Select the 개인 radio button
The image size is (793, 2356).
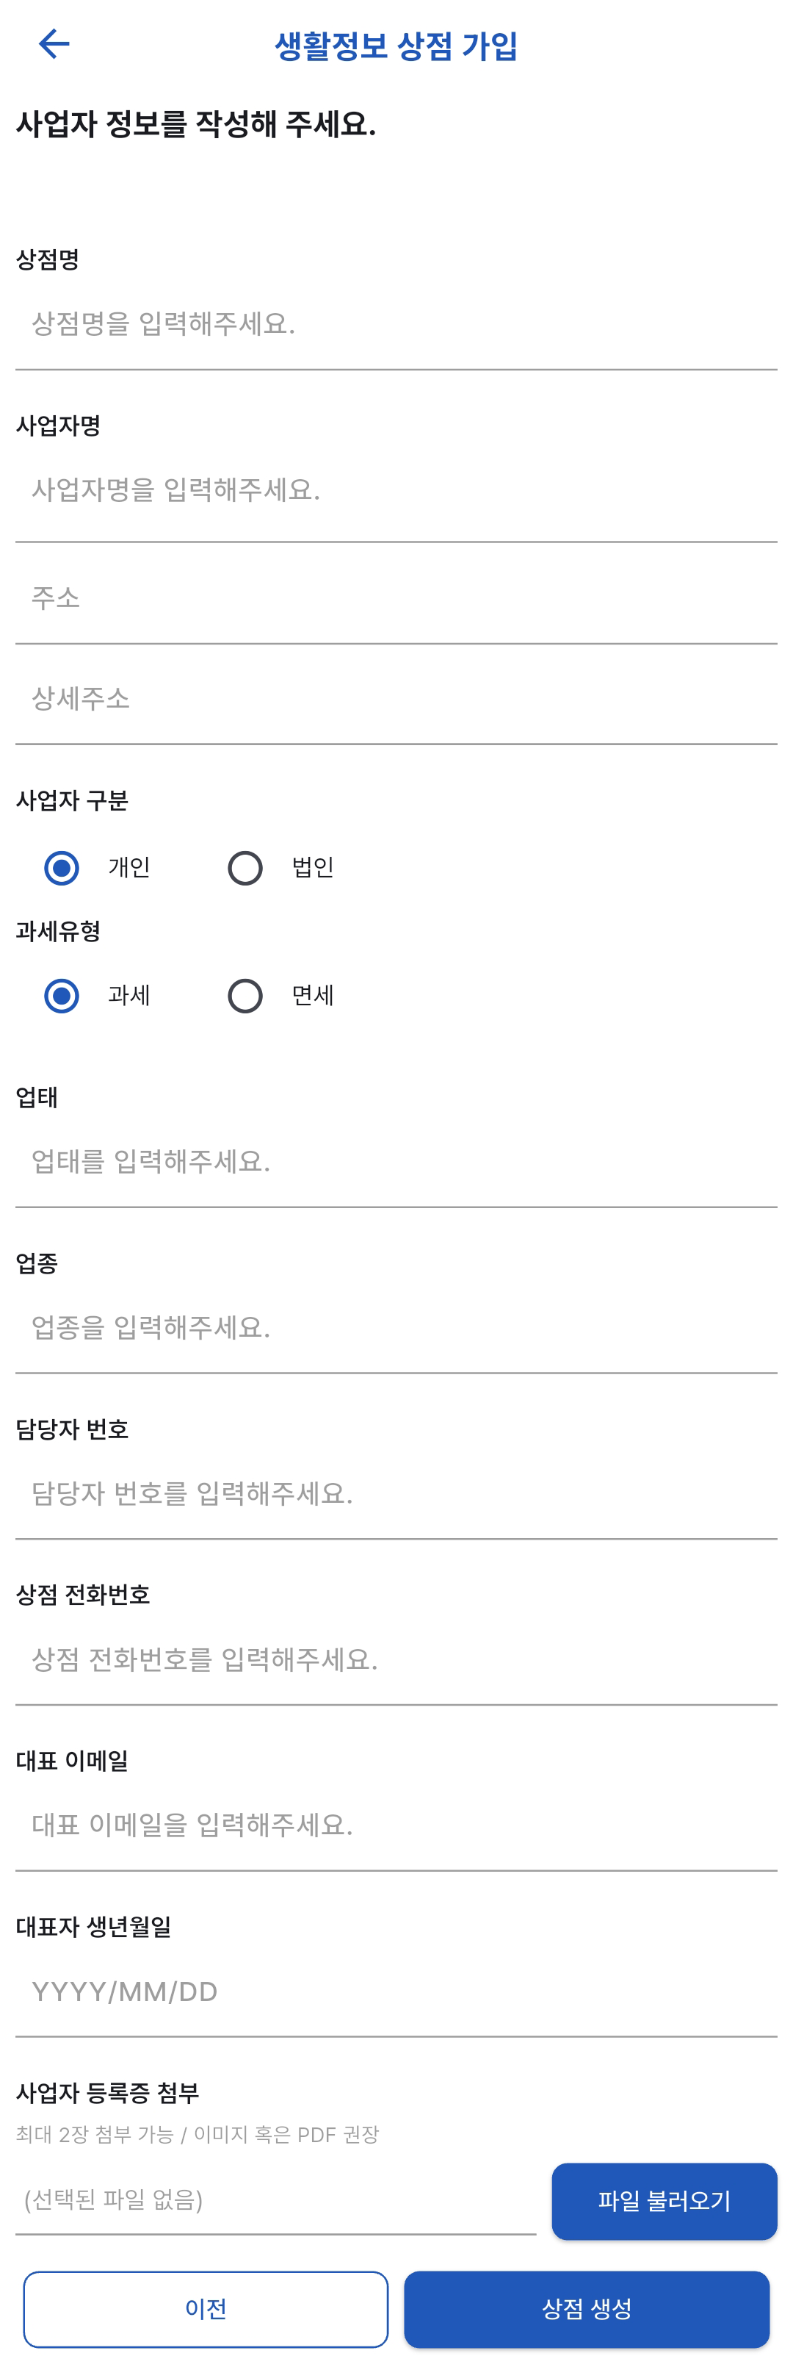coord(61,867)
